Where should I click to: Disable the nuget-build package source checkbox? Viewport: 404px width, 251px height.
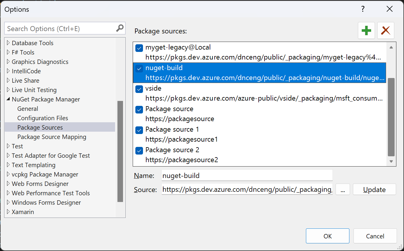click(x=139, y=69)
